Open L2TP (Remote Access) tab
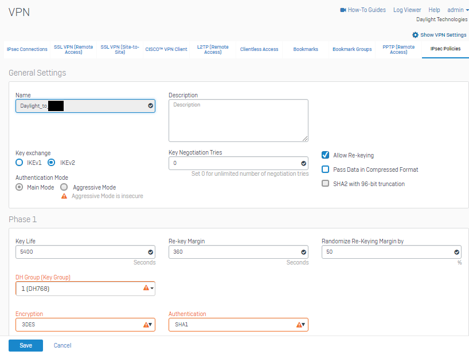 point(213,49)
